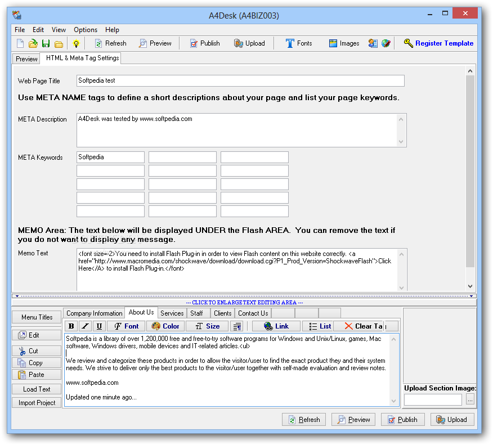Open the Clients tab
The height and width of the screenshot is (445, 493).
coord(223,313)
